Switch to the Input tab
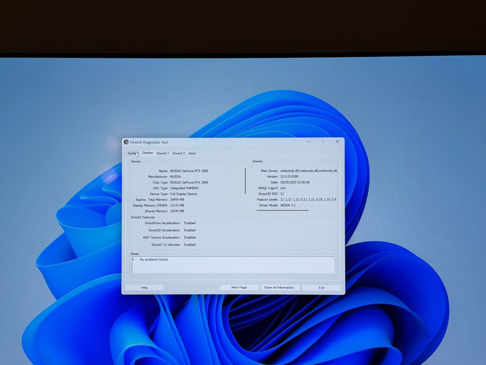The image size is (486, 365). tap(192, 153)
